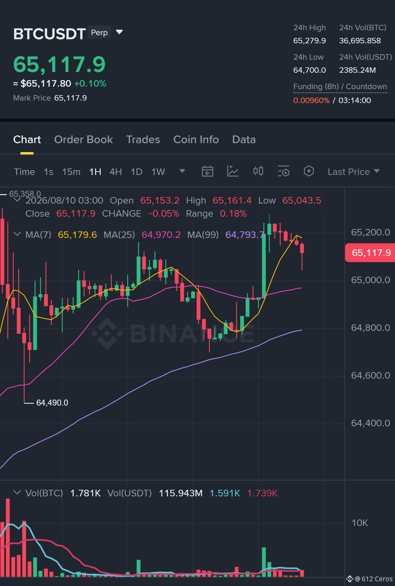The image size is (395, 586).
Task: Tap the Mark Price 65,117.9 value
Action: pos(71,98)
